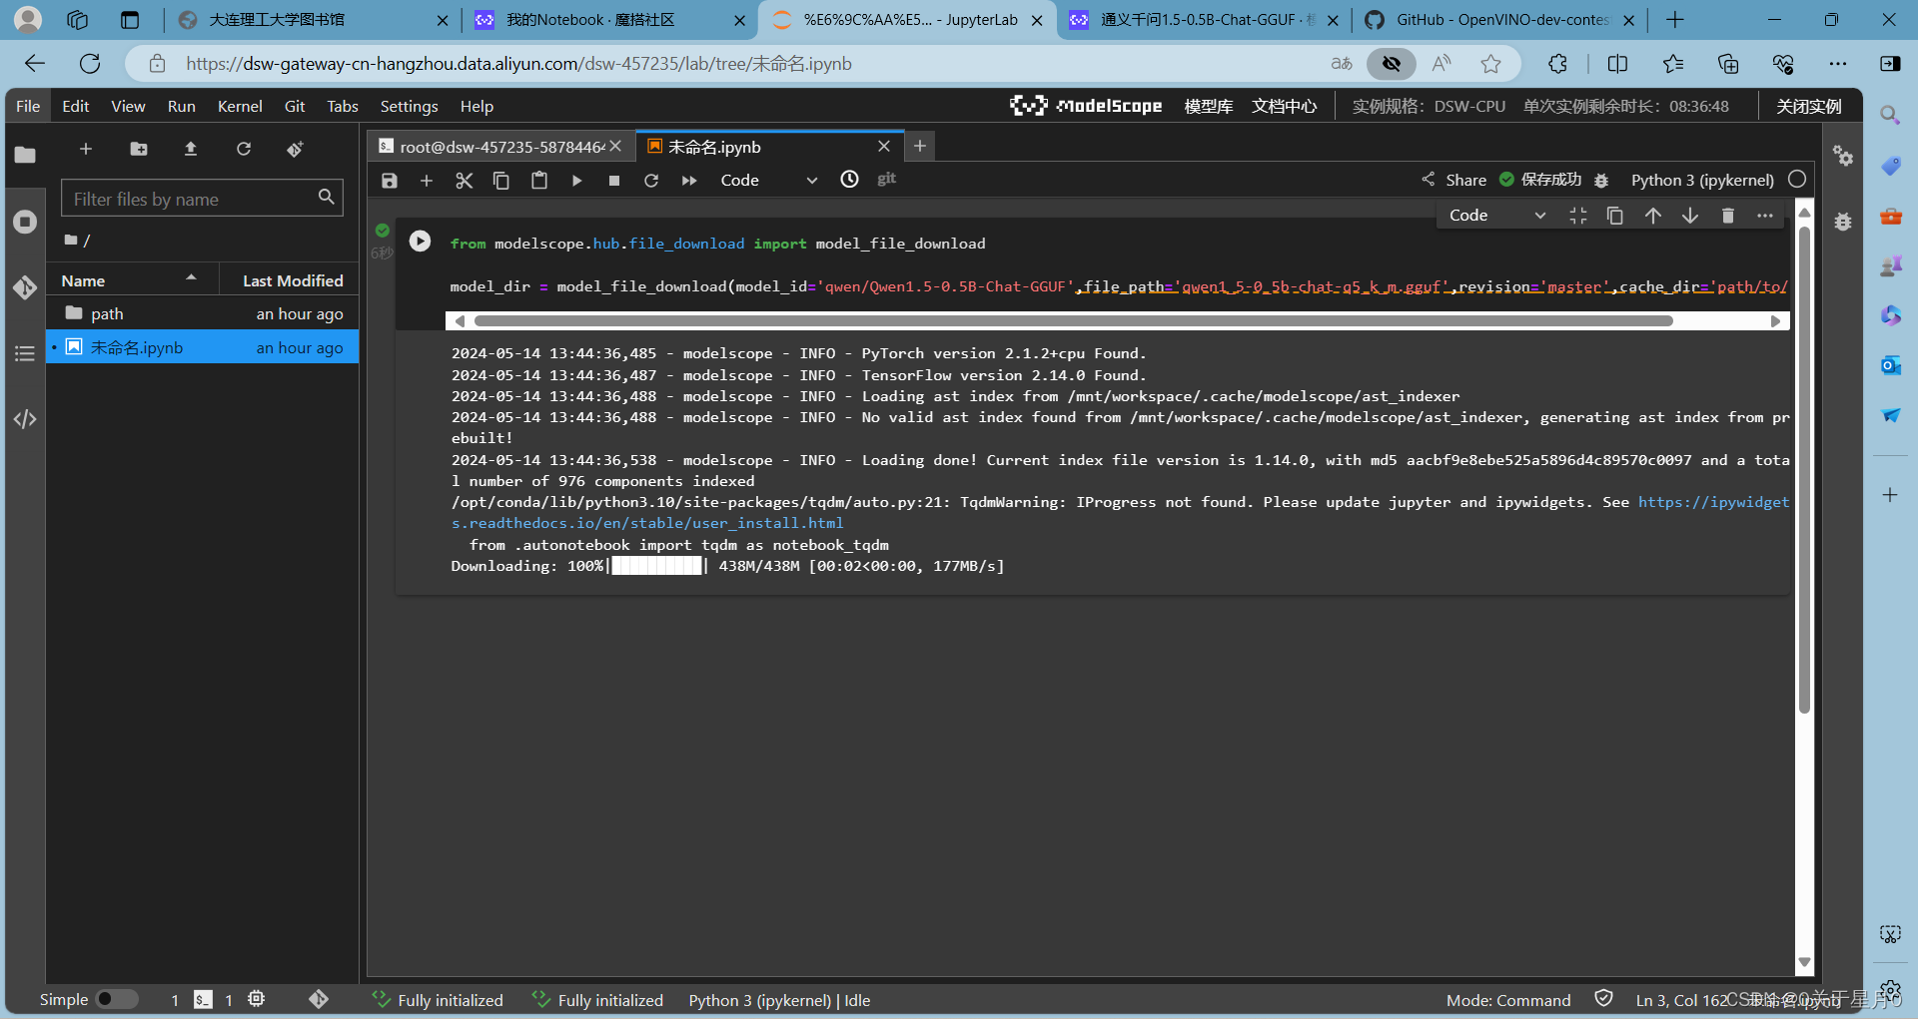Click the run button beside the cell
The width and height of the screenshot is (1918, 1019).
(x=420, y=241)
